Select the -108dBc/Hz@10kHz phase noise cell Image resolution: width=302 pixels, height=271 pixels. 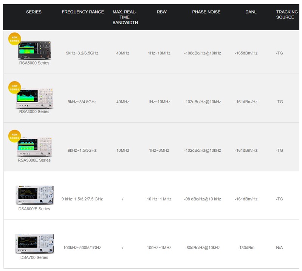[203, 53]
